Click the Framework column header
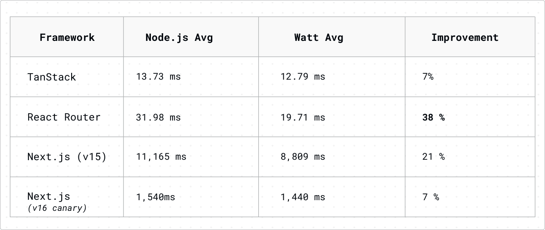The width and height of the screenshot is (545, 230). tap(67, 37)
